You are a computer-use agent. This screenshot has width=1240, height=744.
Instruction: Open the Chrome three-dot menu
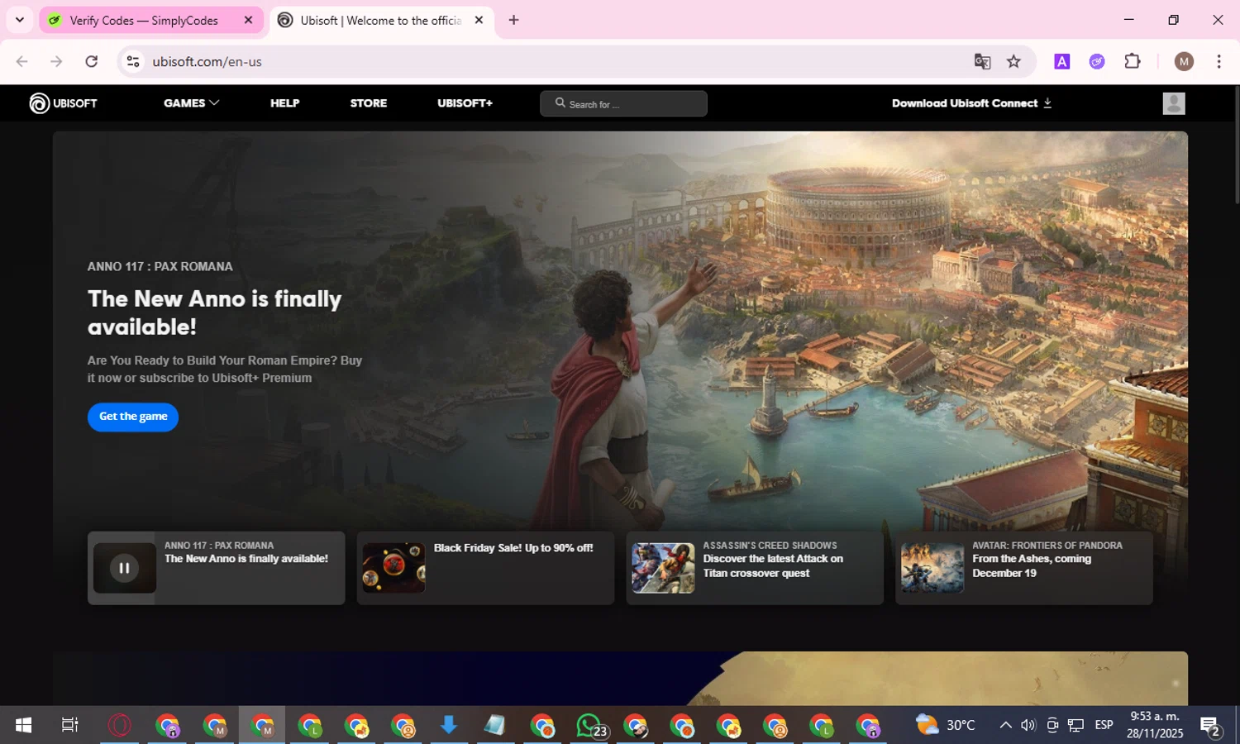click(1219, 62)
